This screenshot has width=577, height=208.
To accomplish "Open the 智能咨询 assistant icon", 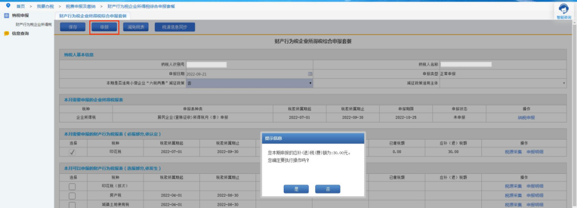I will (564, 9).
